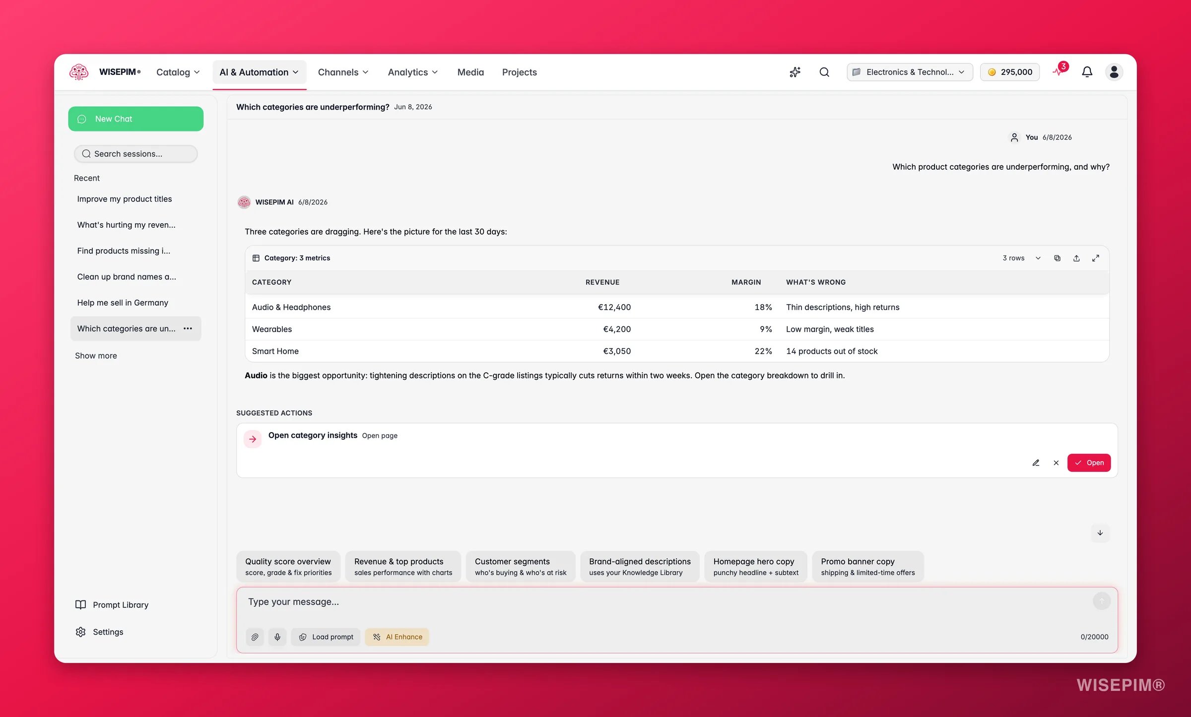
Task: Start a New Chat
Action: [135, 119]
